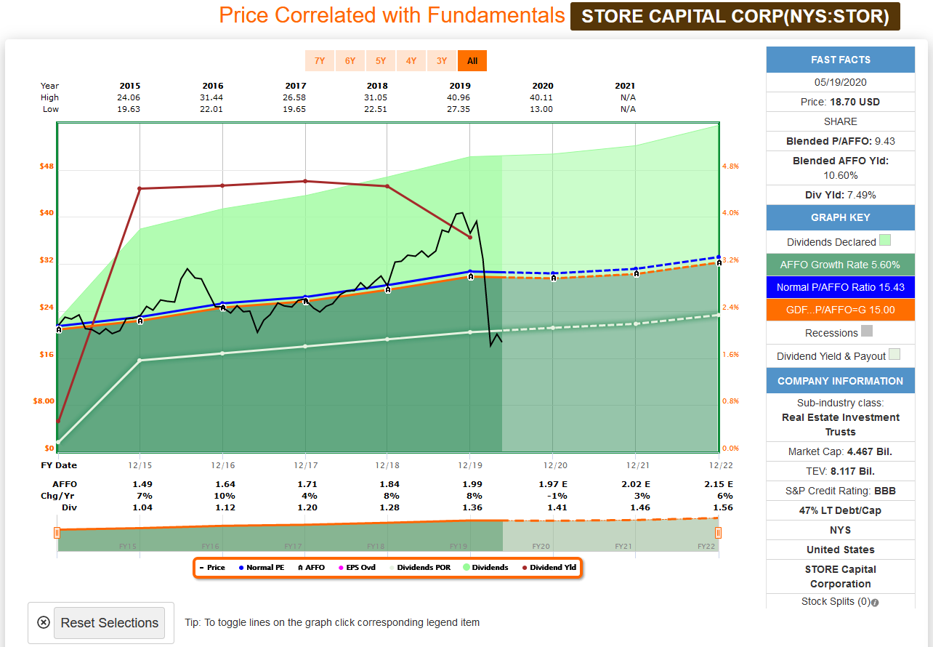Click the 1.36 dividend value for 12/19
This screenshot has height=647, width=933.
470,507
